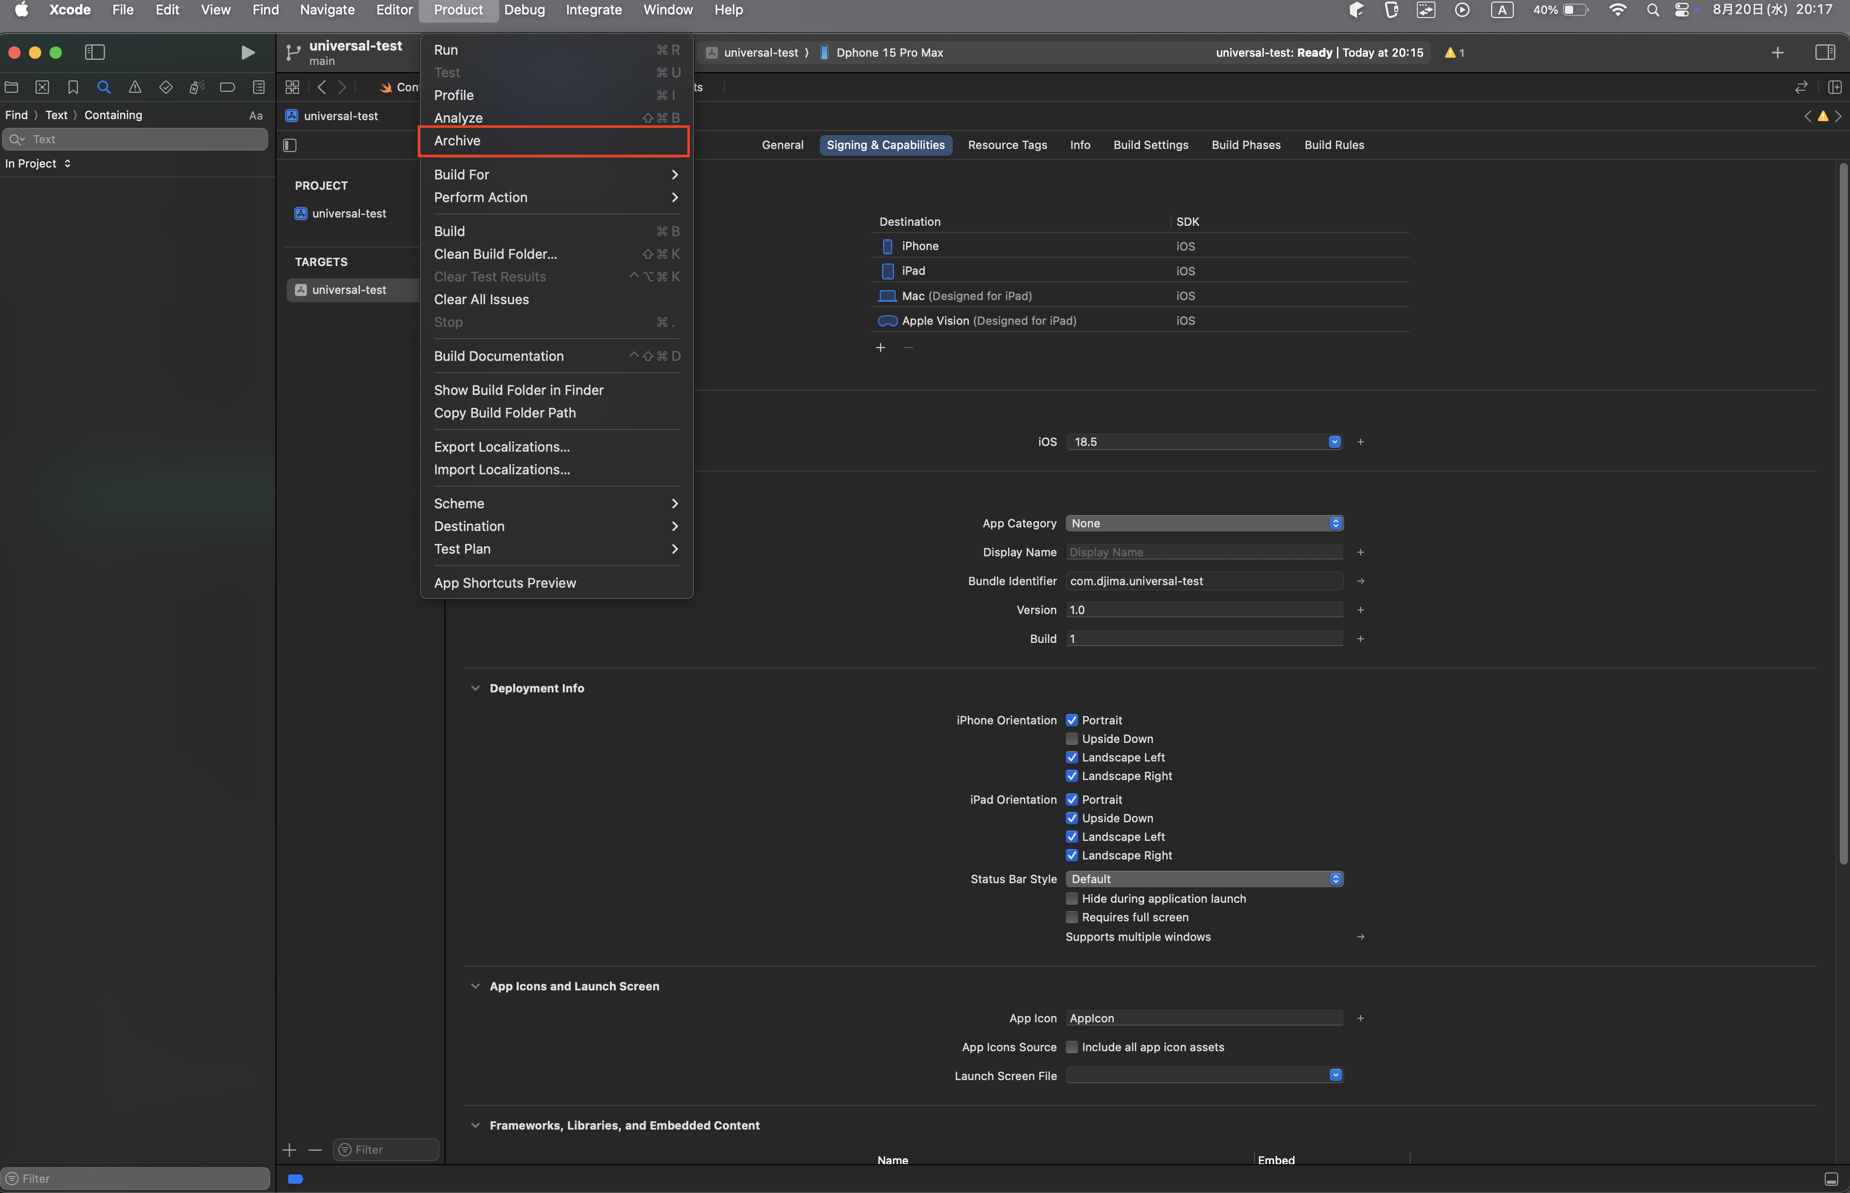1850x1193 pixels.
Task: Open the Breakpoint navigator icon
Action: [x=227, y=87]
